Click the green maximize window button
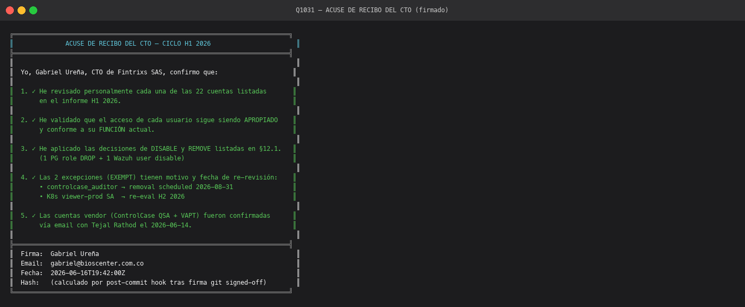 pyautogui.click(x=33, y=10)
